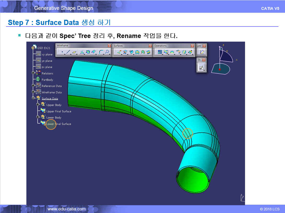Click PartBody in the specification tree
The width and height of the screenshot is (285, 213).
pos(47,80)
